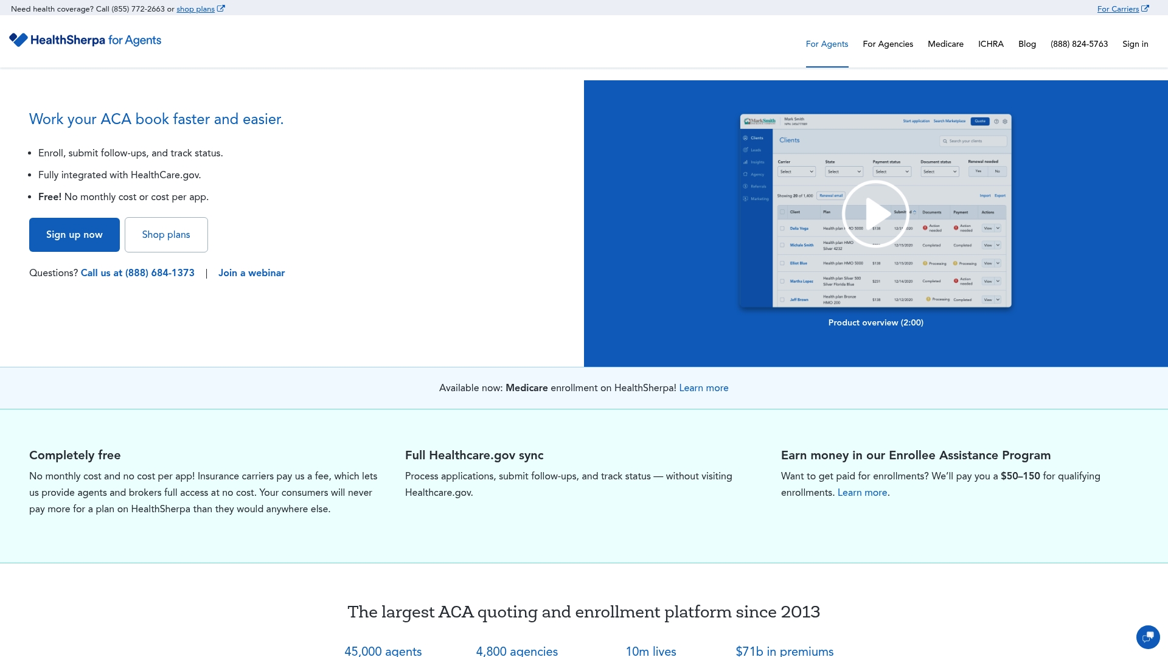1168x657 pixels.
Task: Open the chat widget in bottom right corner
Action: (x=1148, y=637)
